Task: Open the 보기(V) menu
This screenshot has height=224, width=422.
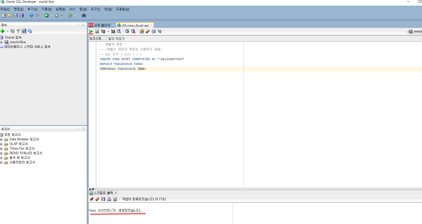Action: (33, 9)
